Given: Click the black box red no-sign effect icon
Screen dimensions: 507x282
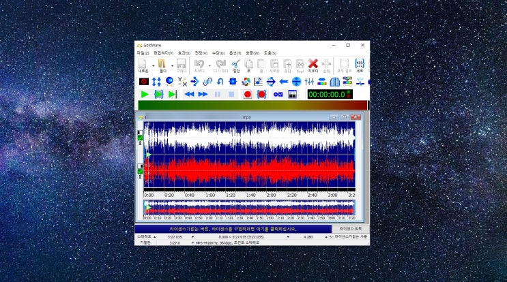Looking at the screenshot, I should point(144,82).
